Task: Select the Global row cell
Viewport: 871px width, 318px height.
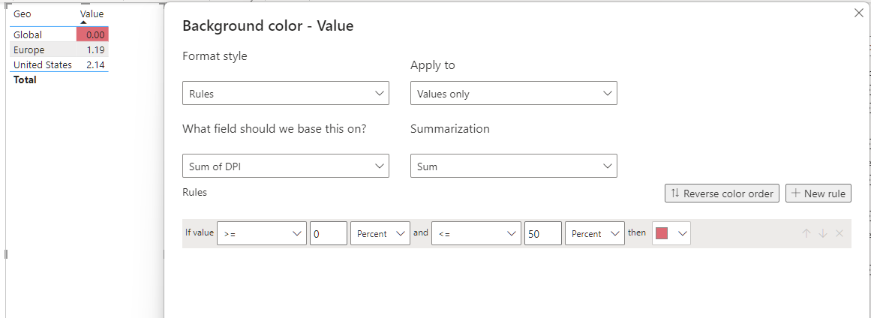Action: click(43, 34)
